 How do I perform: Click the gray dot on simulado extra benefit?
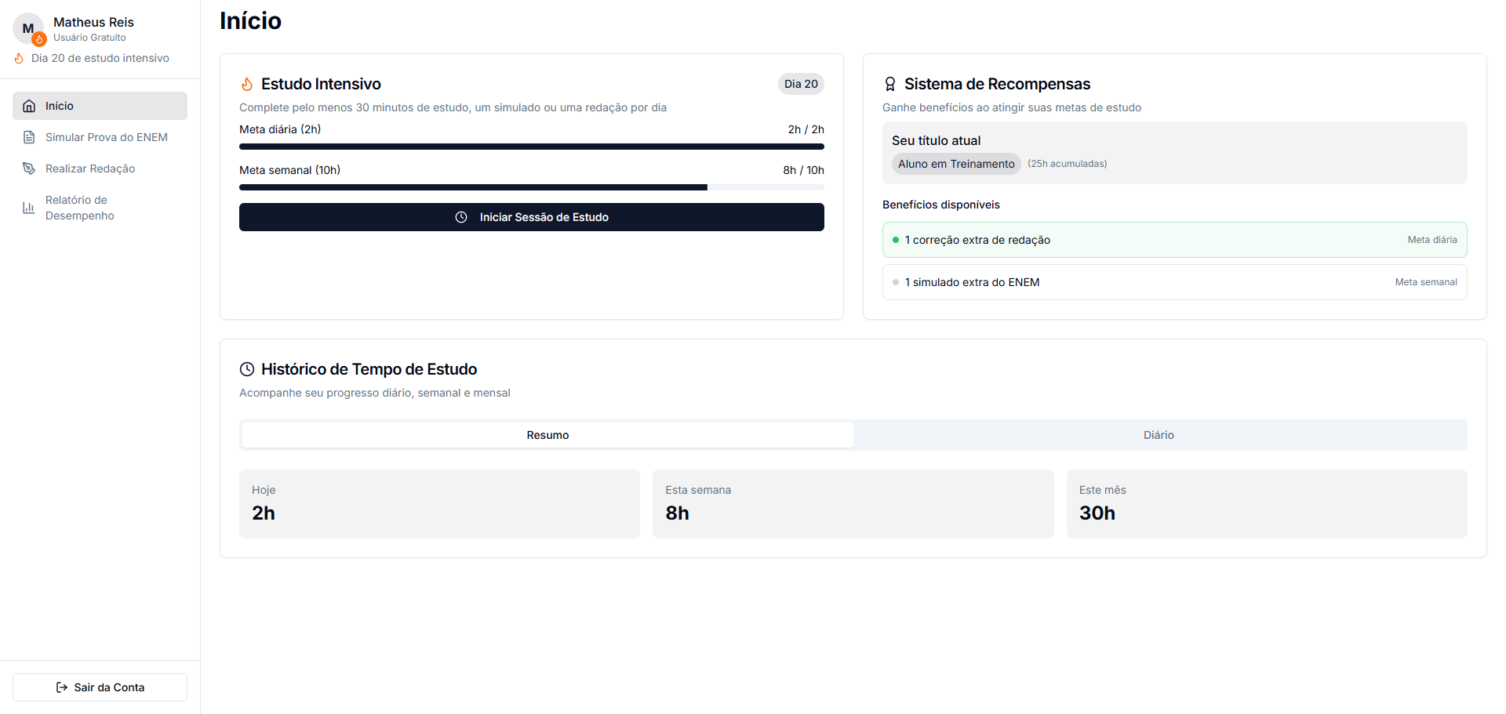[896, 282]
